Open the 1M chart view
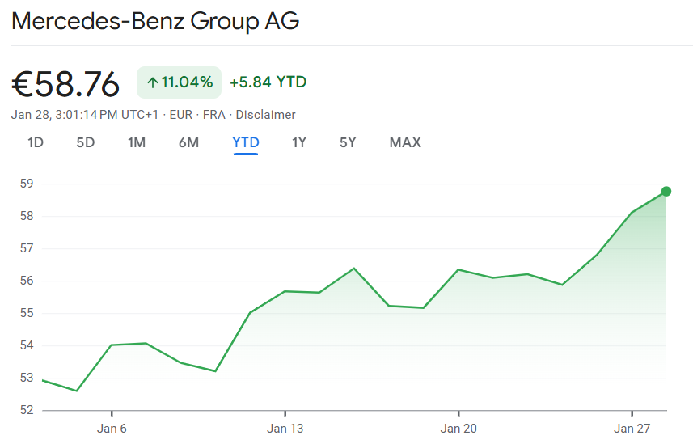693x444 pixels. [137, 142]
